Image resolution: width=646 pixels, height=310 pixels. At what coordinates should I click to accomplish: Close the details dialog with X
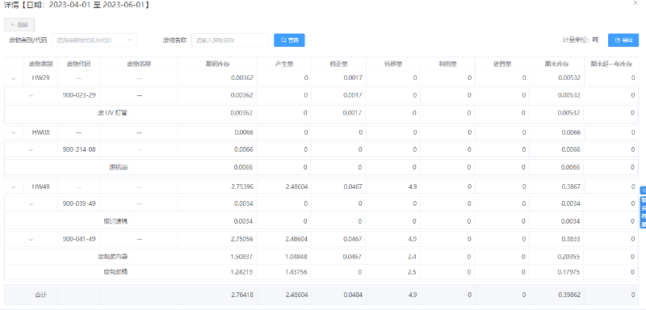[x=635, y=2]
